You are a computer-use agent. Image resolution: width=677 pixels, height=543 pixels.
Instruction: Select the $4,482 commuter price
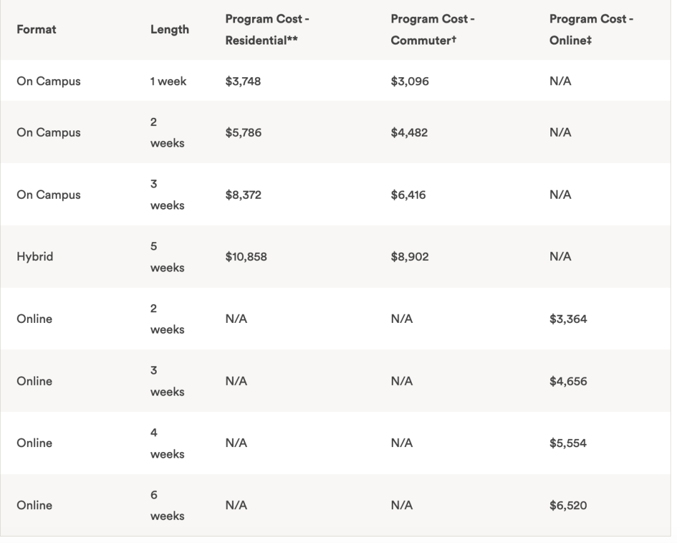click(x=409, y=132)
